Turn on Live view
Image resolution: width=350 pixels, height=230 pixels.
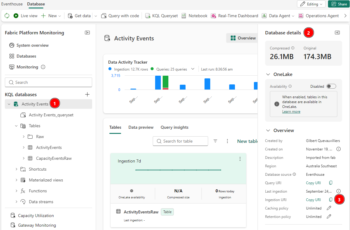25,16
